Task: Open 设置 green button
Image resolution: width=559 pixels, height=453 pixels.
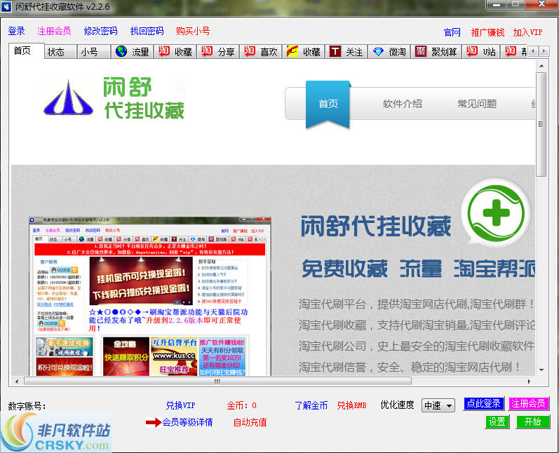Action: tap(497, 421)
